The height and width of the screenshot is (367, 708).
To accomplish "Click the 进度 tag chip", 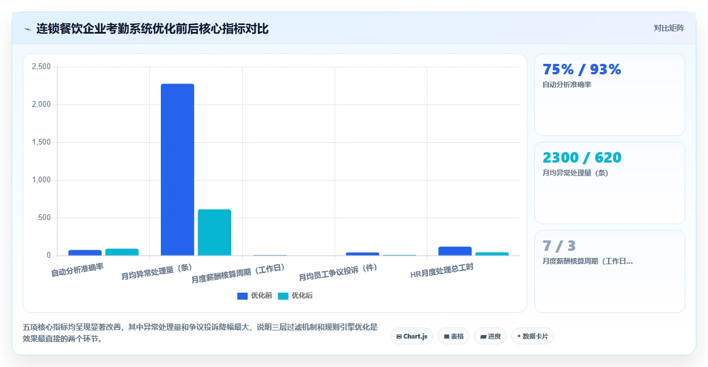I will tap(490, 336).
